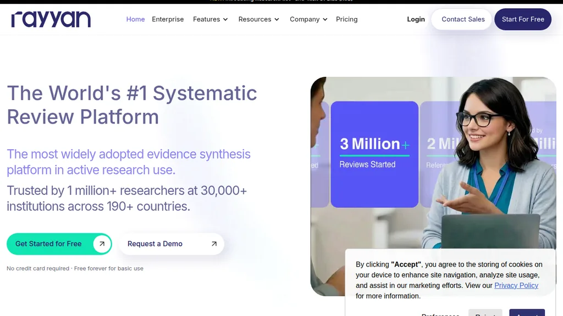The image size is (563, 316).
Task: Open the Resources menu label
Action: (255, 19)
